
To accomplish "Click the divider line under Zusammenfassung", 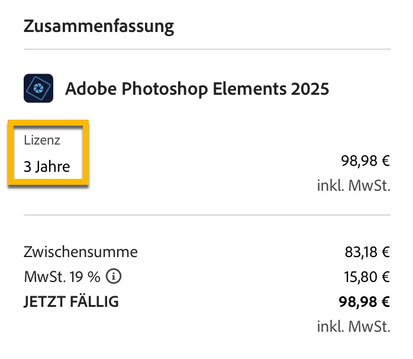I will pyautogui.click(x=206, y=49).
